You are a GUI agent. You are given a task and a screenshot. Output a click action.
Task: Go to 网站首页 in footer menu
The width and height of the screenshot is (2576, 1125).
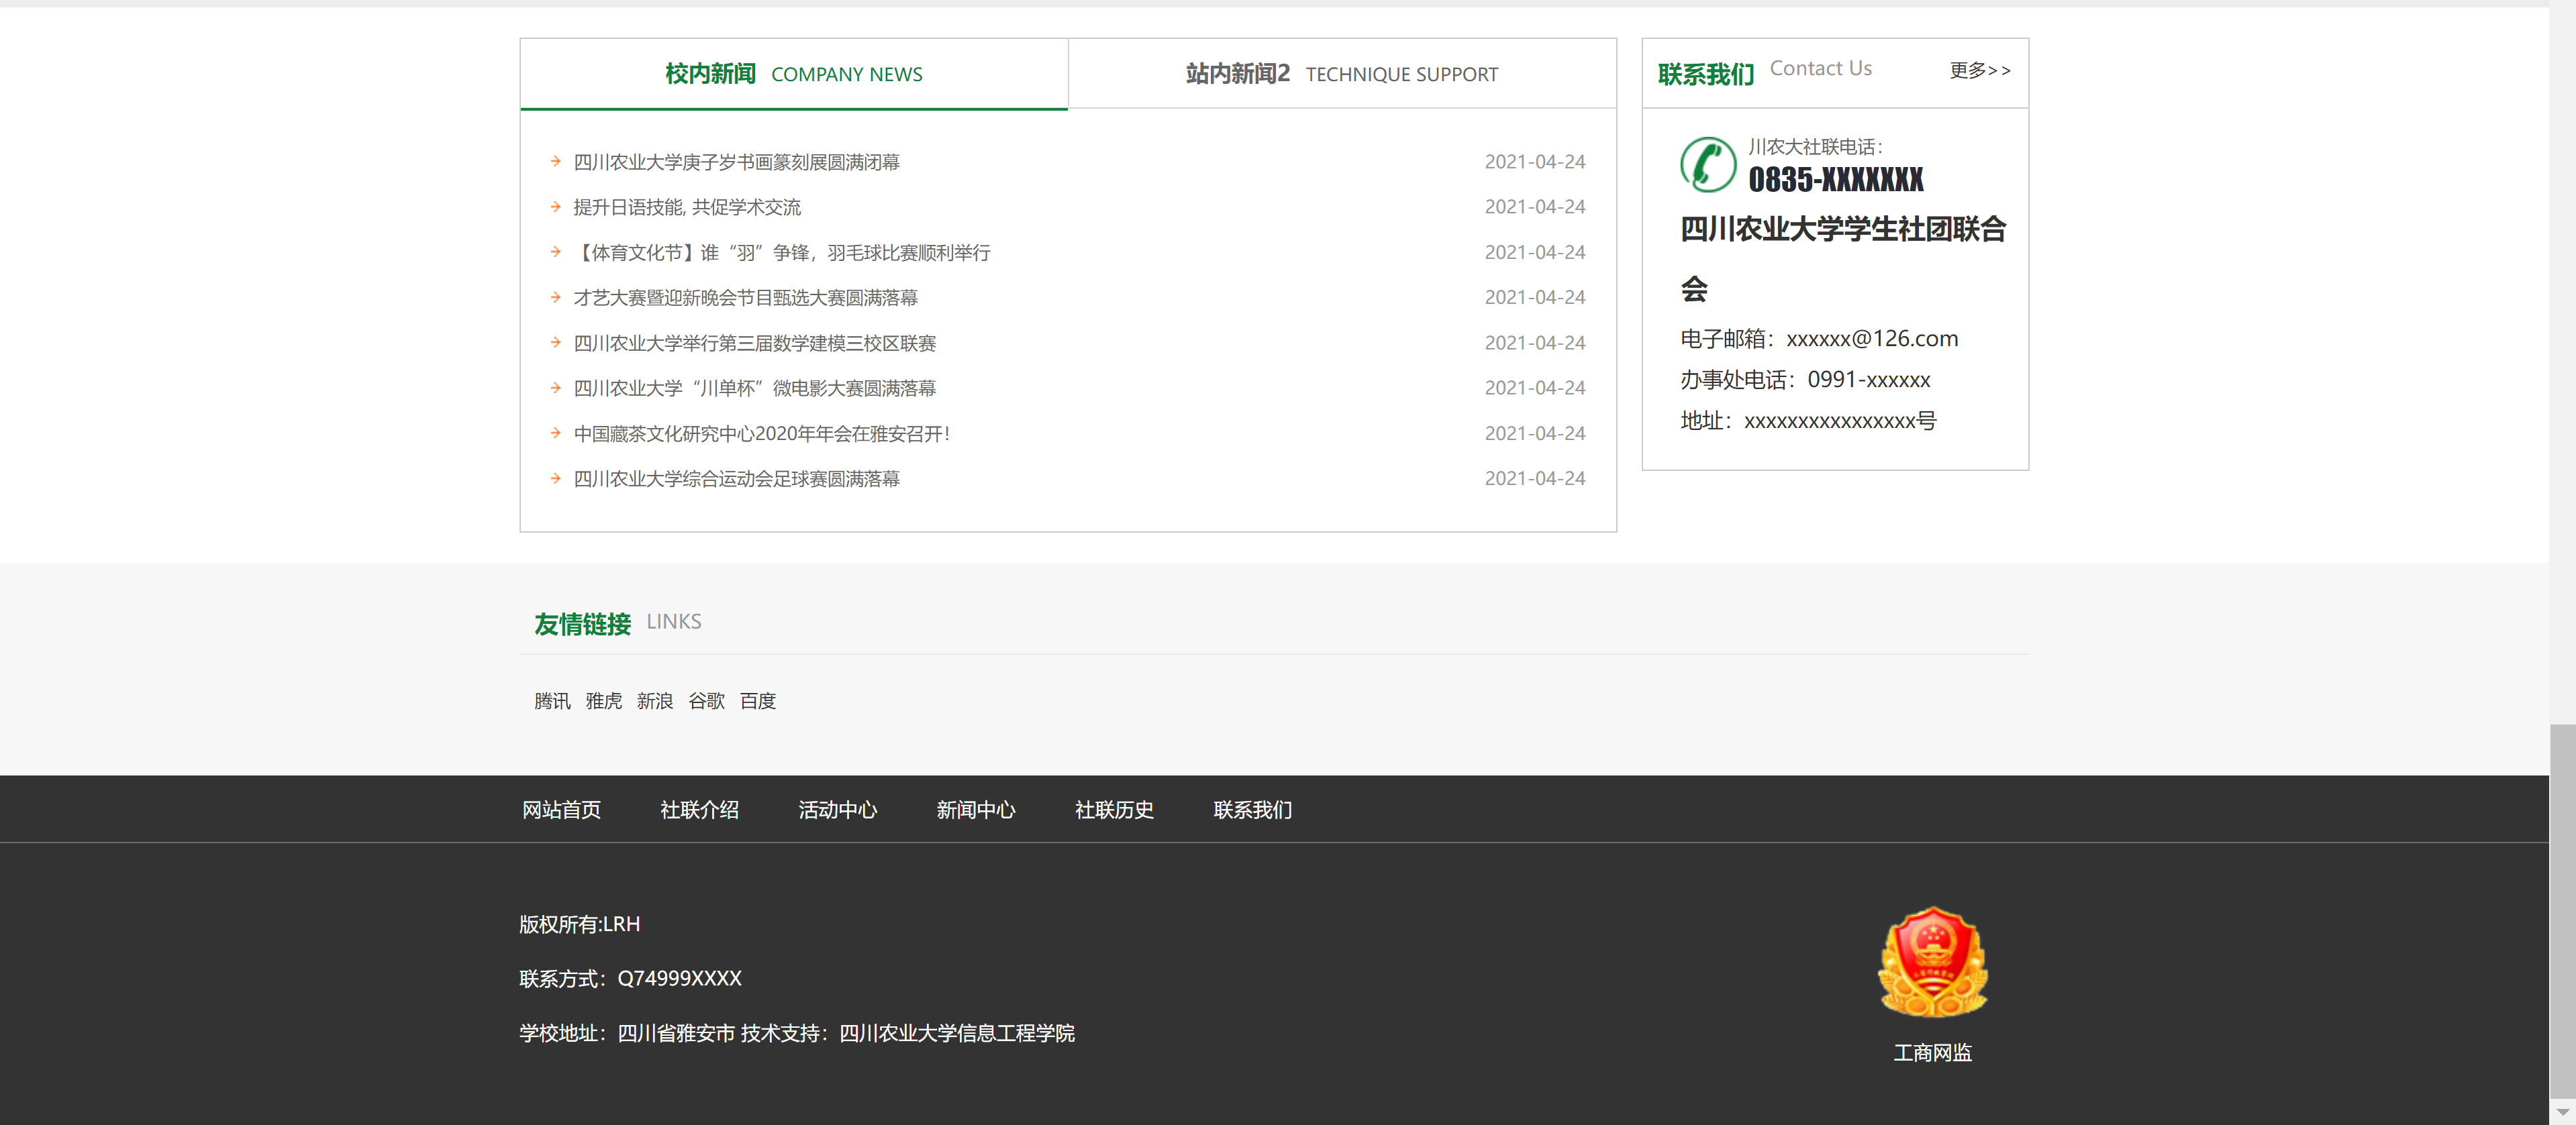(561, 809)
